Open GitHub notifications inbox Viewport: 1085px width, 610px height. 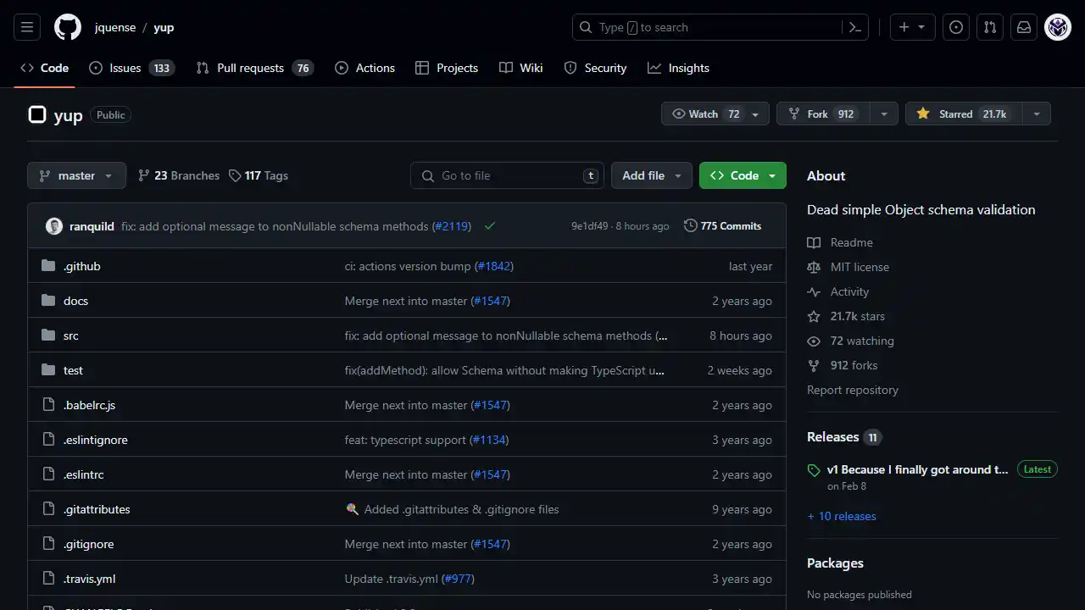coord(1024,26)
